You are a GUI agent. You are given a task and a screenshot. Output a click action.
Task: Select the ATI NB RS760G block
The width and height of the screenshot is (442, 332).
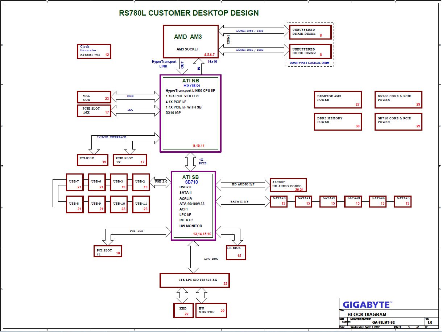coord(190,113)
